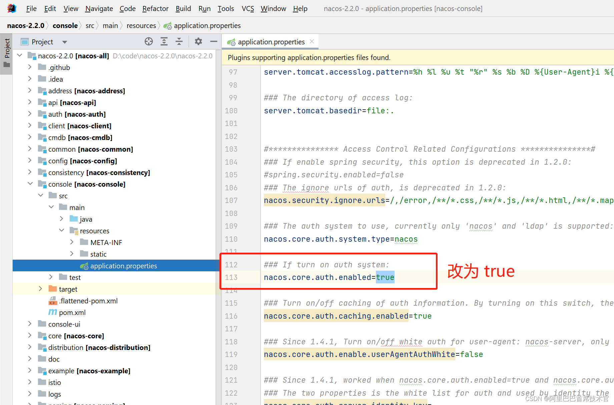
Task: Click the plugins supporting files notification banner
Action: pyautogui.click(x=418, y=57)
